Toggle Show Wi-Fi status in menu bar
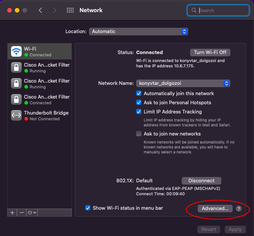Screen dimensions: 254x236 click(x=88, y=208)
